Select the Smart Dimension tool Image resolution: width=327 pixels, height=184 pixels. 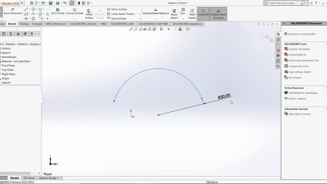point(13,11)
